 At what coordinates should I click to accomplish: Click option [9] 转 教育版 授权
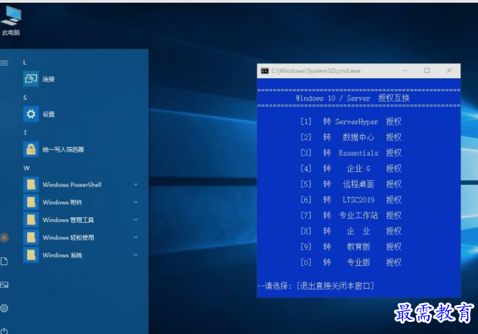click(351, 246)
